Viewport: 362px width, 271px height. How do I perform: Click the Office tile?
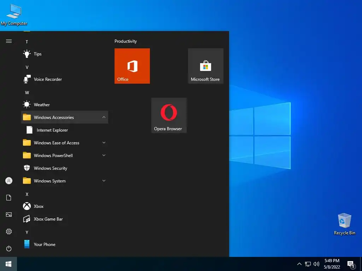pos(132,66)
